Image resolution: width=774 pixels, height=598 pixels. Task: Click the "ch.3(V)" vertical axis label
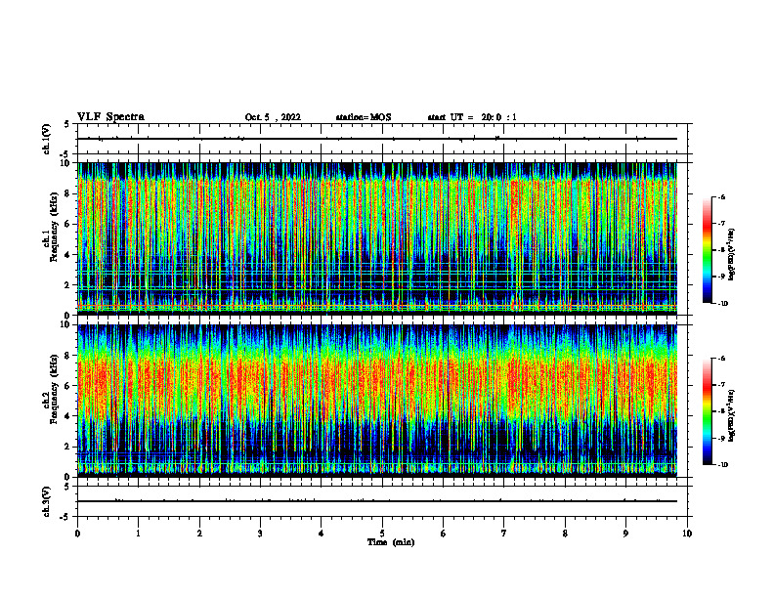click(x=46, y=501)
